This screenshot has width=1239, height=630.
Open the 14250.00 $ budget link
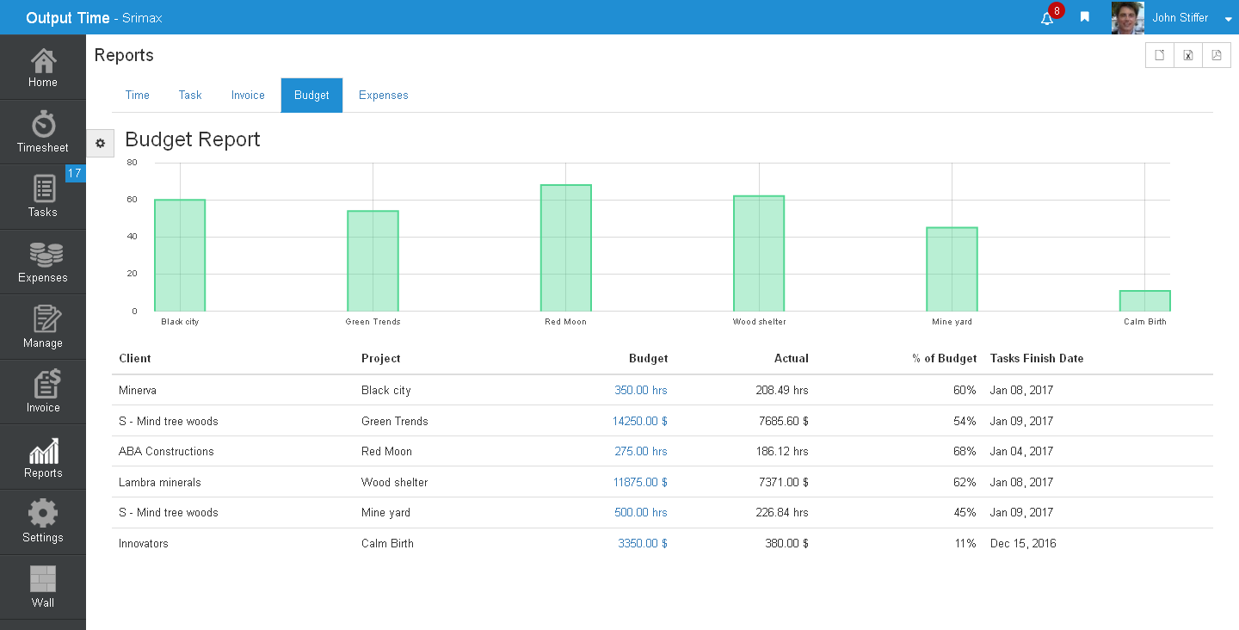[x=640, y=422]
